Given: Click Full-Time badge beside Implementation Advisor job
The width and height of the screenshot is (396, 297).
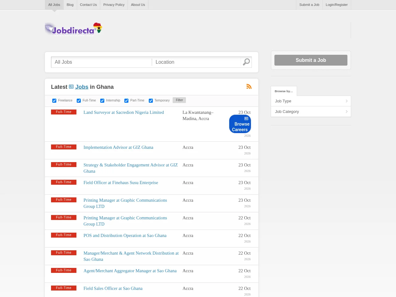Looking at the screenshot, I should [x=64, y=147].
